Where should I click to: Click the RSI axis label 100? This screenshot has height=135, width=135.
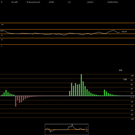click(x=2, y=25)
